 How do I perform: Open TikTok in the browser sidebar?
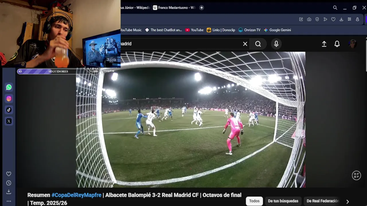pos(9,110)
